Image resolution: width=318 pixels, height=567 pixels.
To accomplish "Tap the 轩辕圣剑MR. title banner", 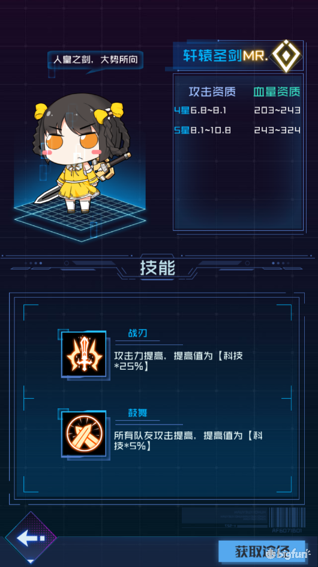I will [226, 56].
